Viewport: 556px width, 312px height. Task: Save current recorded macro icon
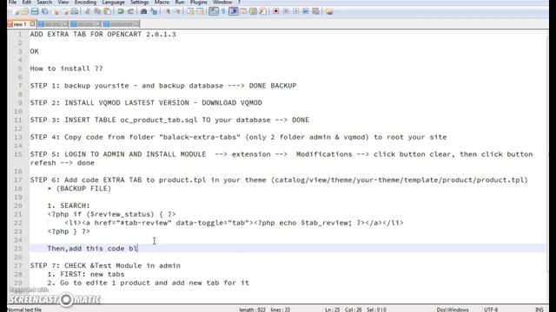315,11
